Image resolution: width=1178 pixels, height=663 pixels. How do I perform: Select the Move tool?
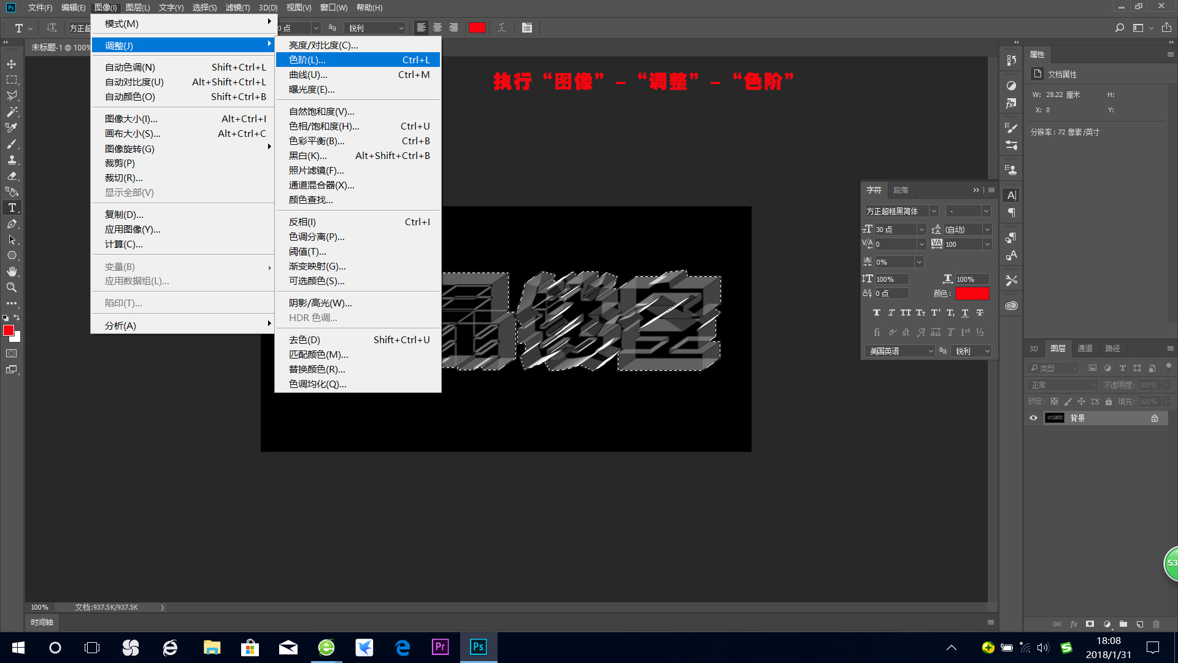[x=11, y=63]
